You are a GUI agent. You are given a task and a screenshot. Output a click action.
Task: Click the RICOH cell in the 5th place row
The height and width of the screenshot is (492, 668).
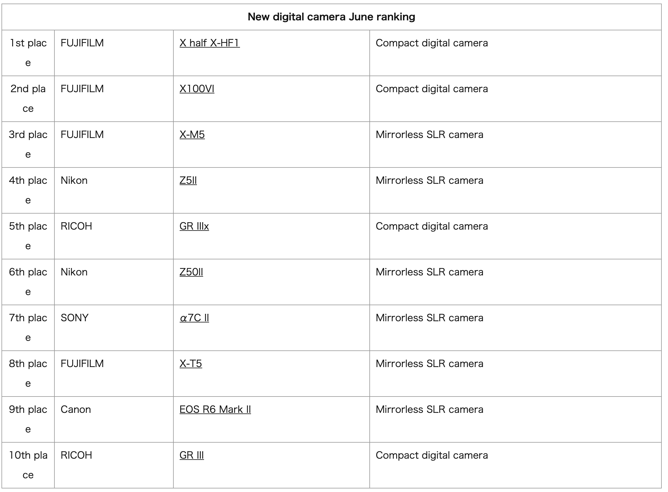point(76,227)
